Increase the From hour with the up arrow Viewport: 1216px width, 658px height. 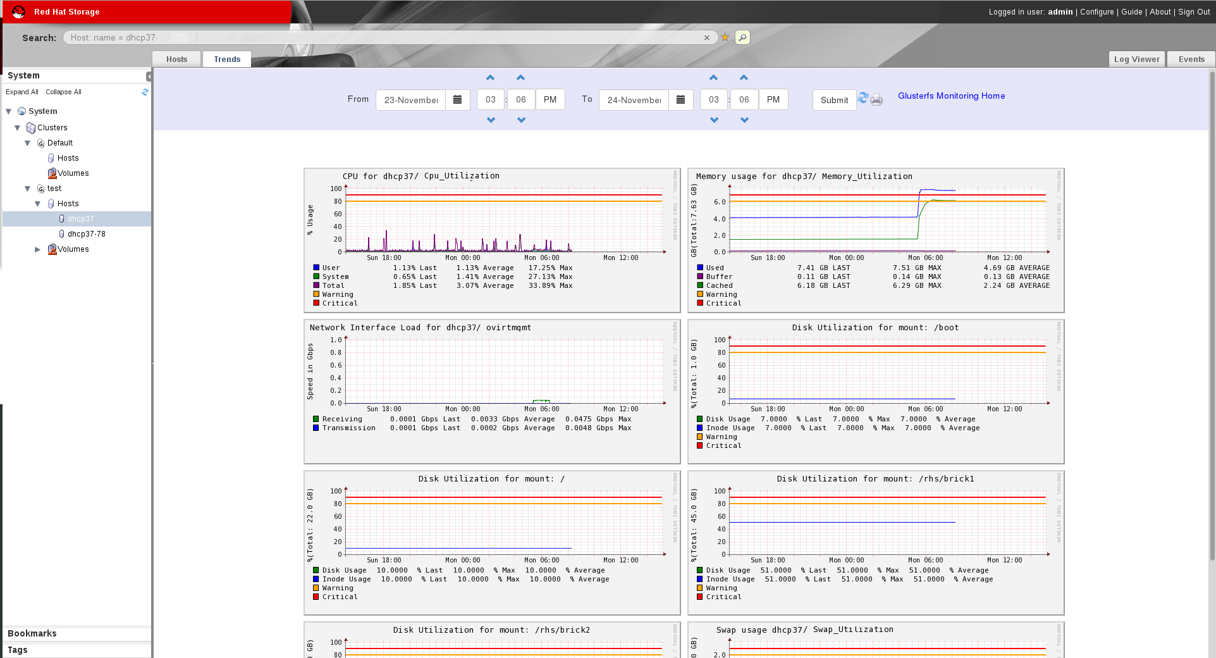coord(491,77)
